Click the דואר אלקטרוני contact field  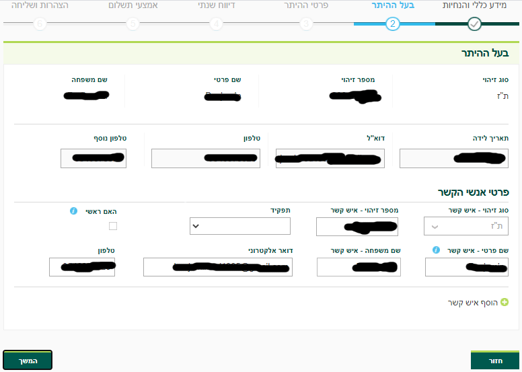click(x=218, y=267)
